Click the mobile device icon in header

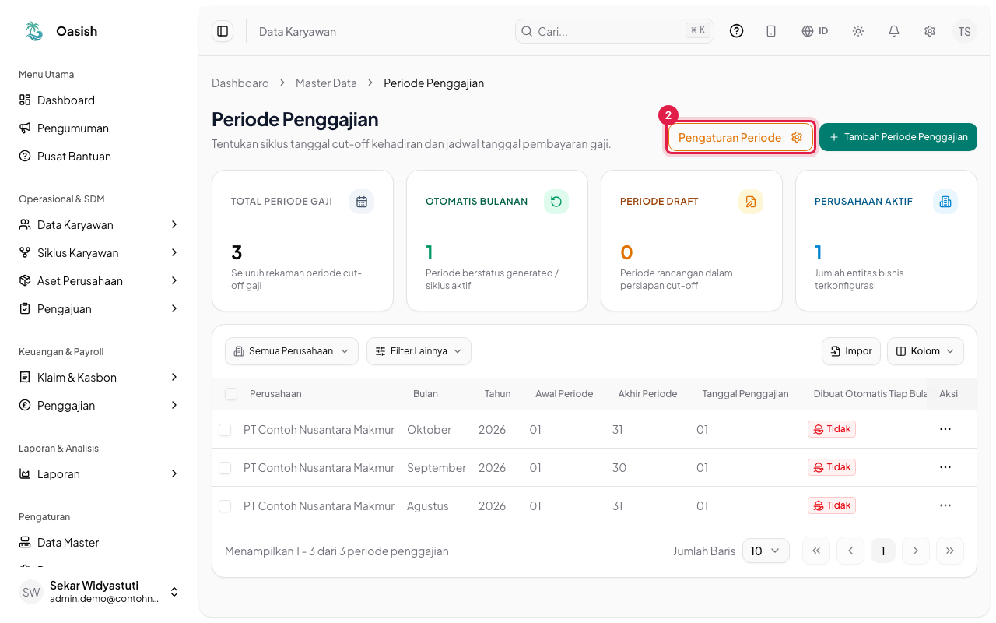pyautogui.click(x=771, y=31)
